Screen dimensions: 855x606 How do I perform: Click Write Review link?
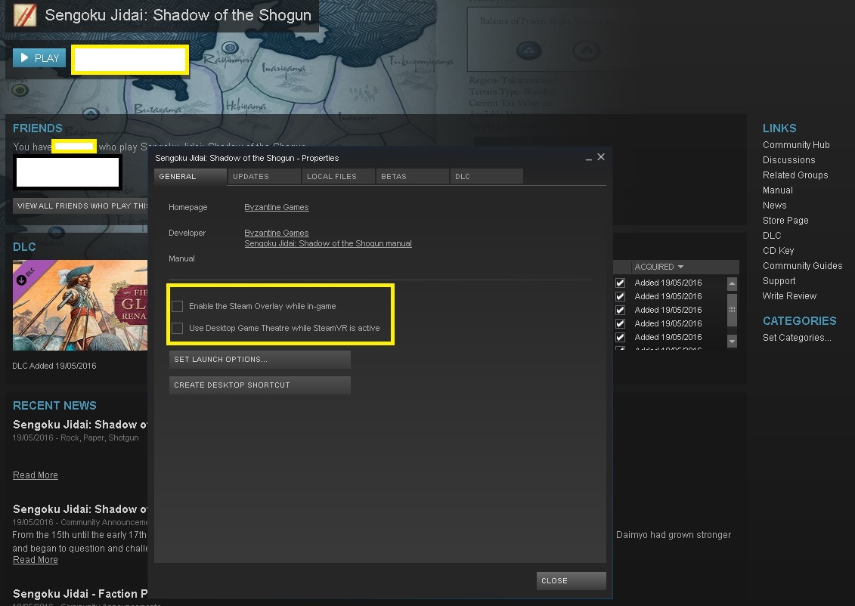coord(789,296)
